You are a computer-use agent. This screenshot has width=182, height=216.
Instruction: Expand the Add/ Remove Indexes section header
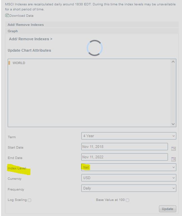coord(92,25)
